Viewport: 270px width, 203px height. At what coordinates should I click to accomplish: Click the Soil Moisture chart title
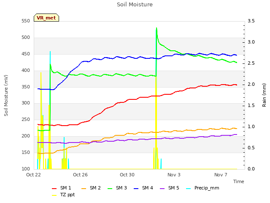pyautogui.click(x=135, y=4)
